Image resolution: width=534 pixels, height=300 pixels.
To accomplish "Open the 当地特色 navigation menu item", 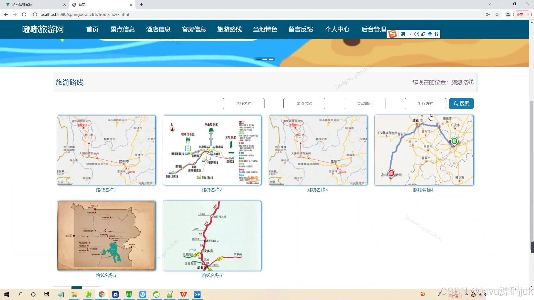I will click(x=265, y=29).
